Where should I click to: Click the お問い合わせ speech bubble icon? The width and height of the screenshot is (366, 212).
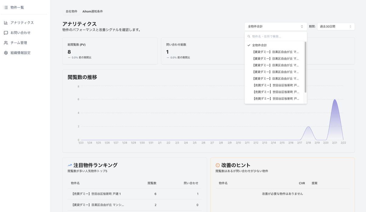[6, 33]
